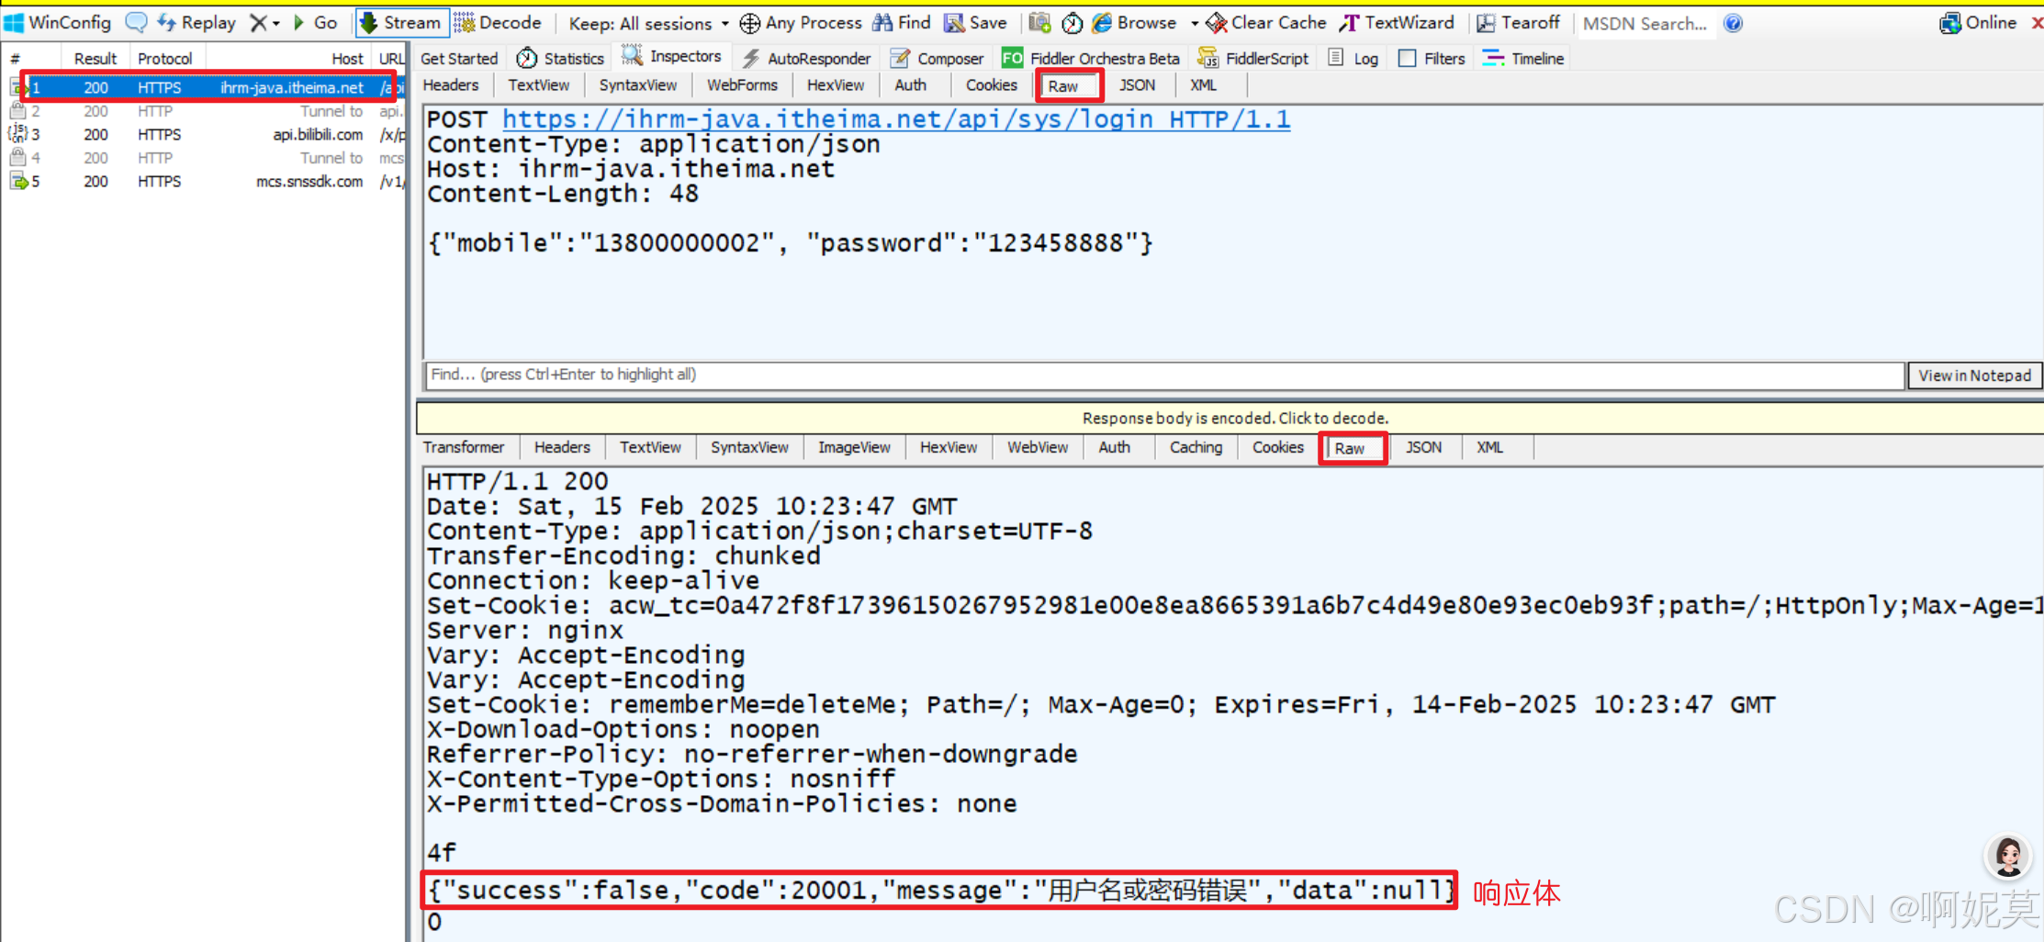Open the TextWizard tool

coord(1397,23)
